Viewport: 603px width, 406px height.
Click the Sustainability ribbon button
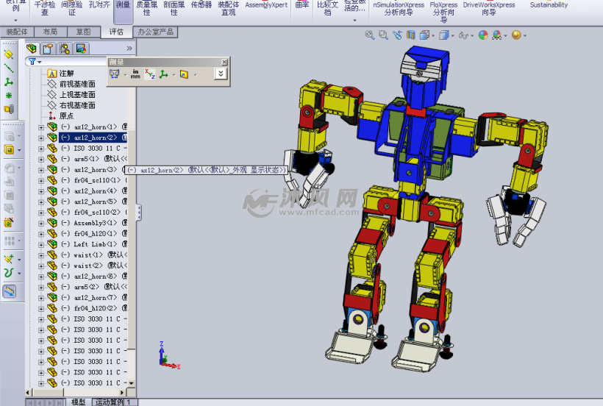(549, 5)
